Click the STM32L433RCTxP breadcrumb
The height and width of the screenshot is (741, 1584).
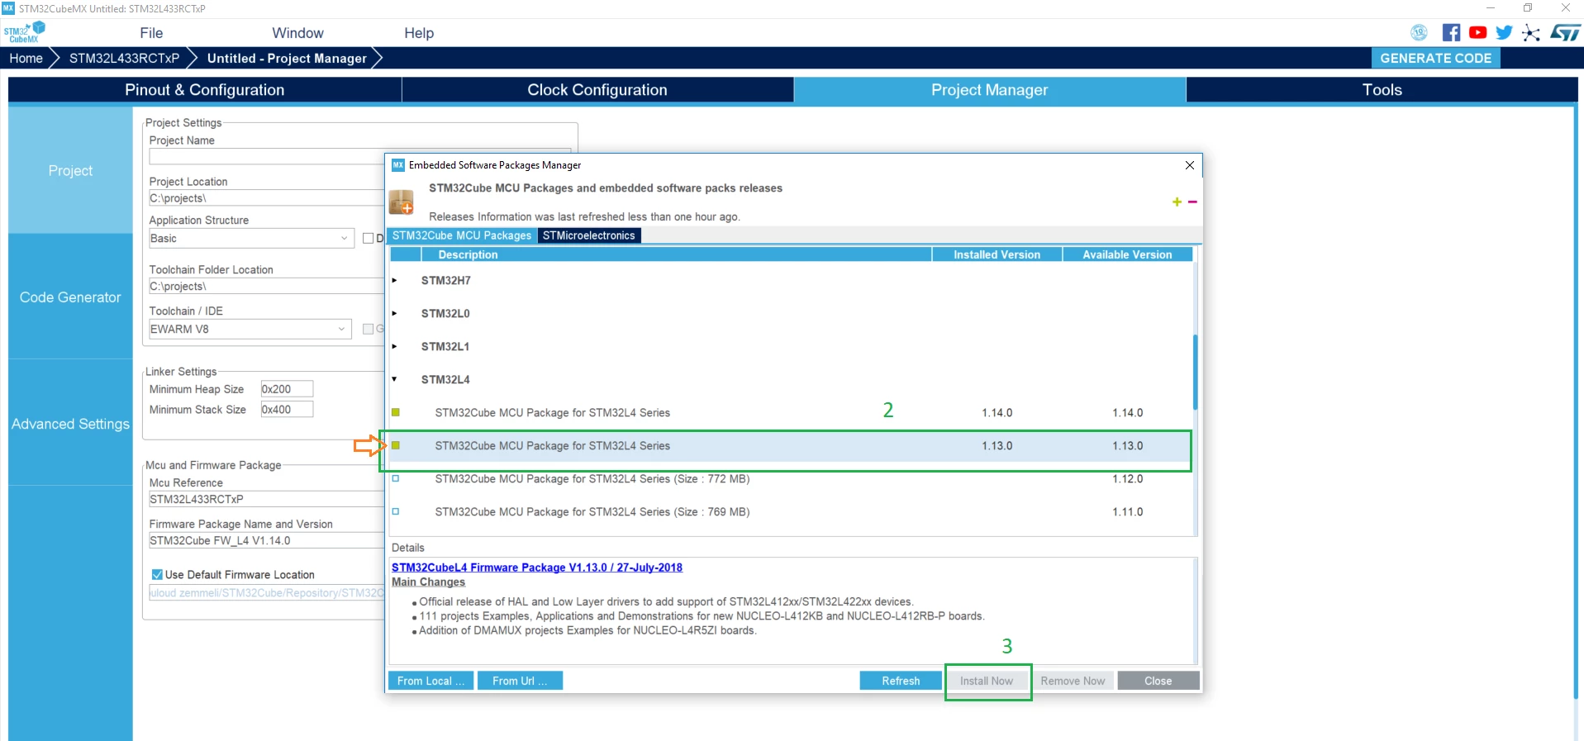pos(124,58)
